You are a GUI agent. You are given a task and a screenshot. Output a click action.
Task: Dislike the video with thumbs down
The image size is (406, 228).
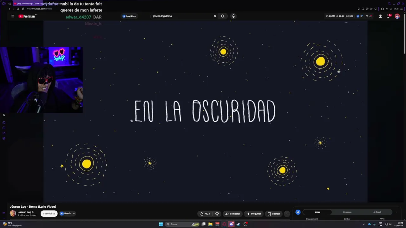(x=217, y=214)
